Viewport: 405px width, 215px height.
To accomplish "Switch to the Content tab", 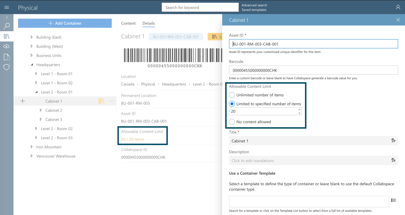I will tap(128, 23).
